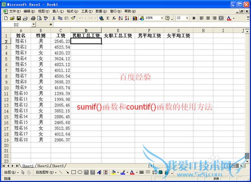Copy the selection using the toolbar icon
Viewport: 251px width, 182px height.
tap(60, 18)
